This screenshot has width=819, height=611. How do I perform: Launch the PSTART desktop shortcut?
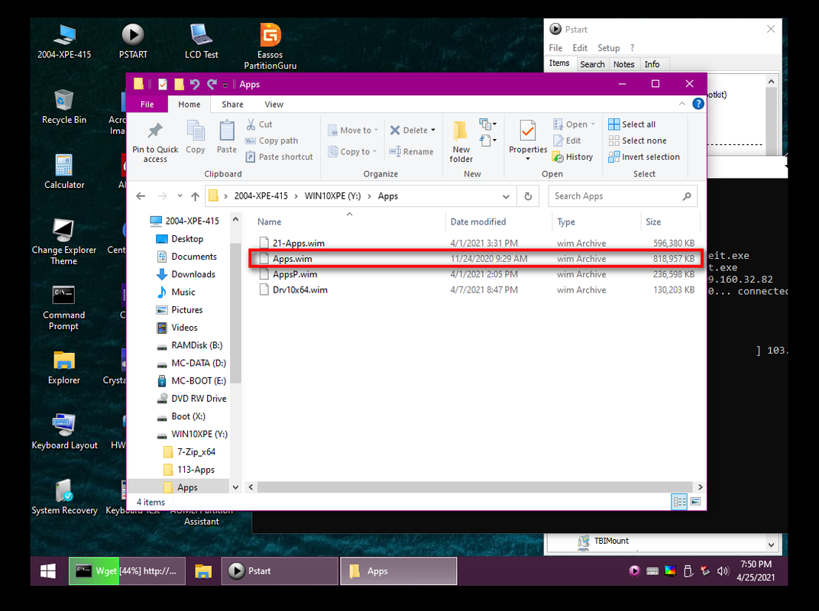[x=133, y=40]
